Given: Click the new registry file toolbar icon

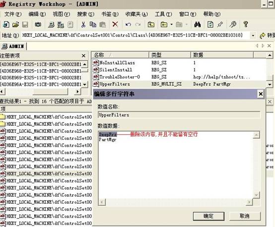Looking at the screenshot, I should 6,24.
